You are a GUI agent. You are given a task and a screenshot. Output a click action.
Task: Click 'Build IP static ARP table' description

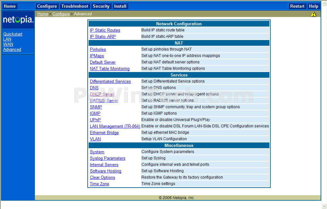click(x=162, y=36)
